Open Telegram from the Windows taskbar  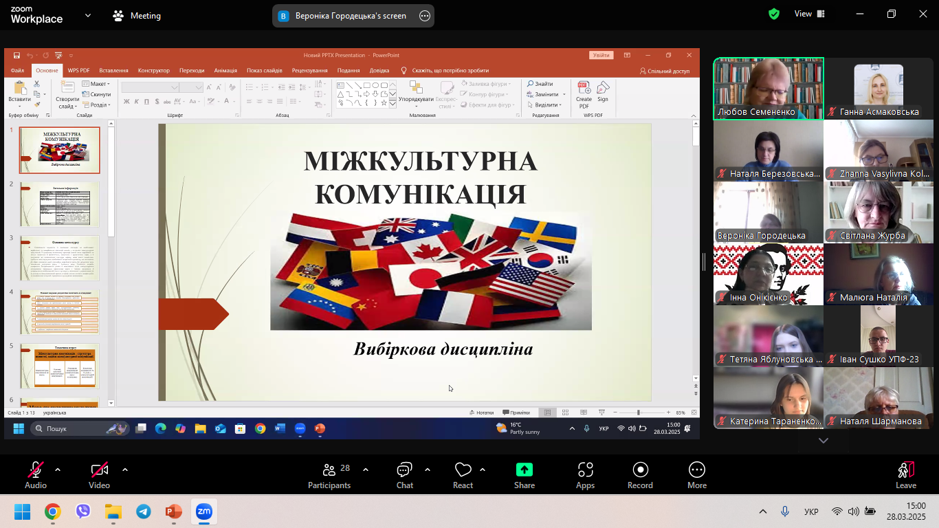pyautogui.click(x=144, y=511)
